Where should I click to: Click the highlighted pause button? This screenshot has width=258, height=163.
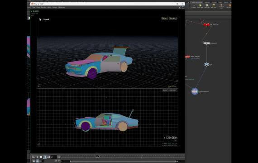point(45,157)
